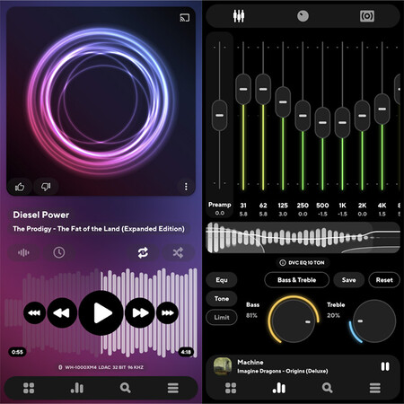The height and width of the screenshot is (404, 404).
Task: Open the Bass & Treble preset selector
Action: click(296, 280)
